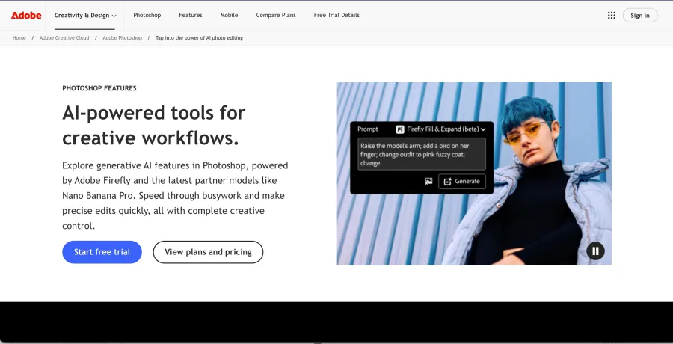Click the 'AI-powered tools for creative workflows.' heading
673x344 pixels.
[x=153, y=125]
